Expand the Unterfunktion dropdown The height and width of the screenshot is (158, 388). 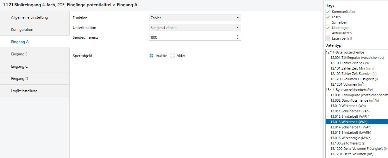[195, 28]
